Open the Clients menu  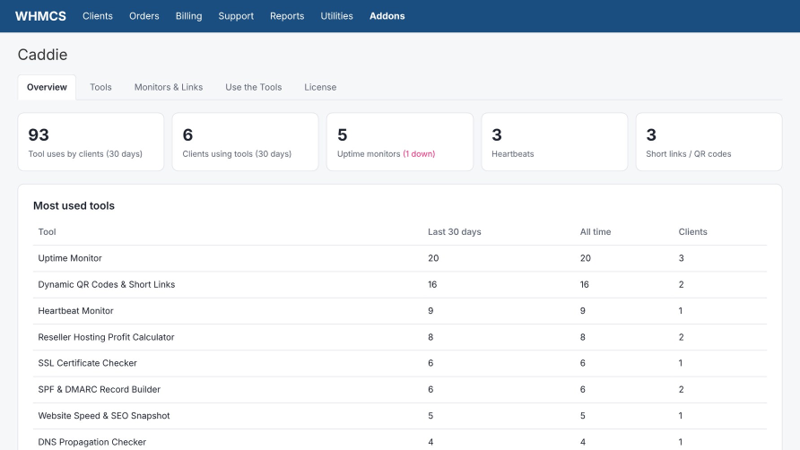pyautogui.click(x=98, y=16)
